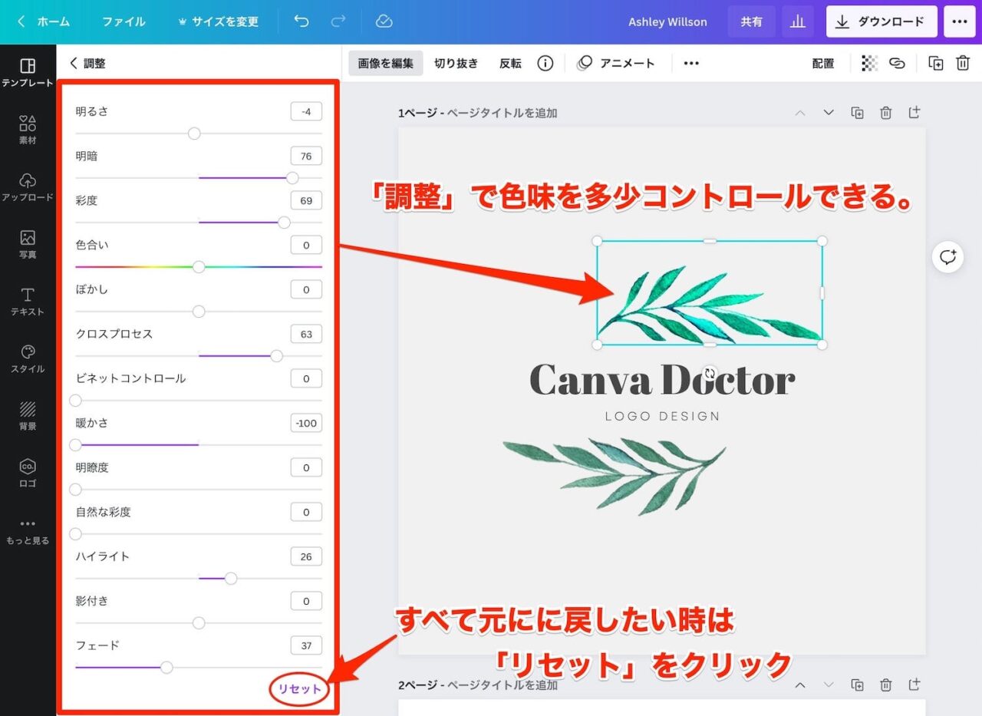Viewport: 982px width, 716px height.
Task: Click the 共有 share button
Action: [752, 21]
